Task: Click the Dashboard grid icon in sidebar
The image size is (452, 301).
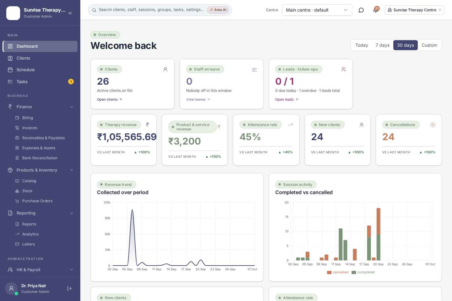Action: coord(10,46)
